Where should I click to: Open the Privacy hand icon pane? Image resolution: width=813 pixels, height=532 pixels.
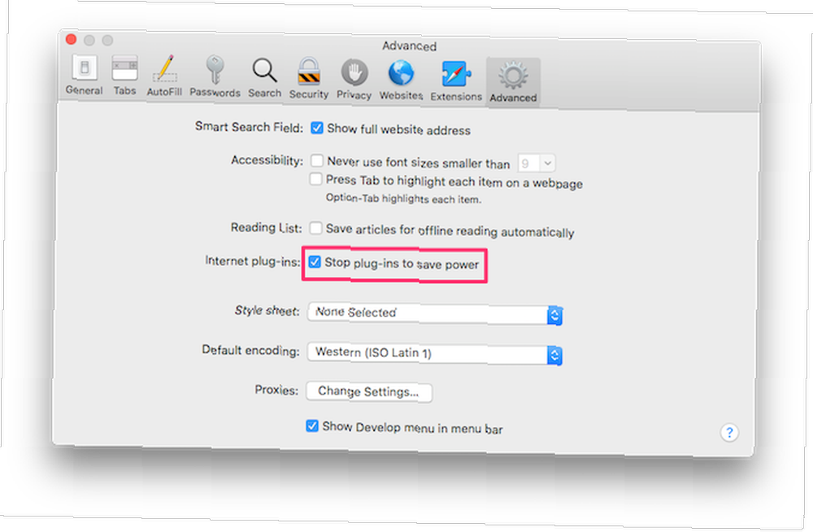click(354, 80)
